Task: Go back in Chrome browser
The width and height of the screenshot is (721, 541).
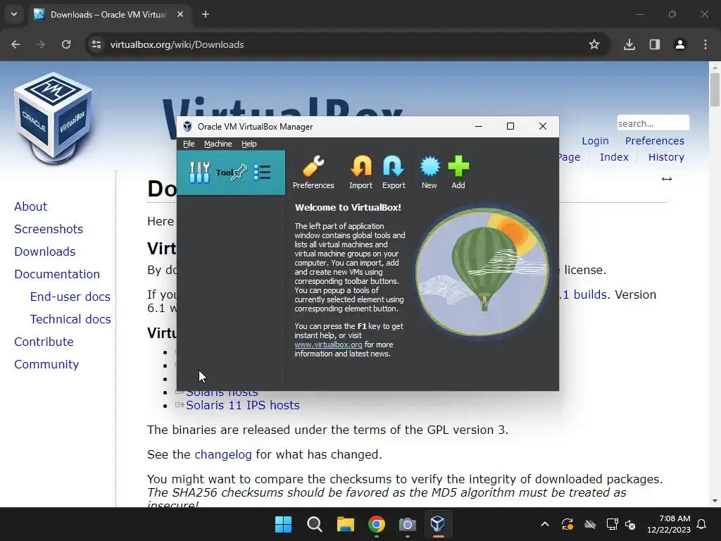Action: pos(15,44)
